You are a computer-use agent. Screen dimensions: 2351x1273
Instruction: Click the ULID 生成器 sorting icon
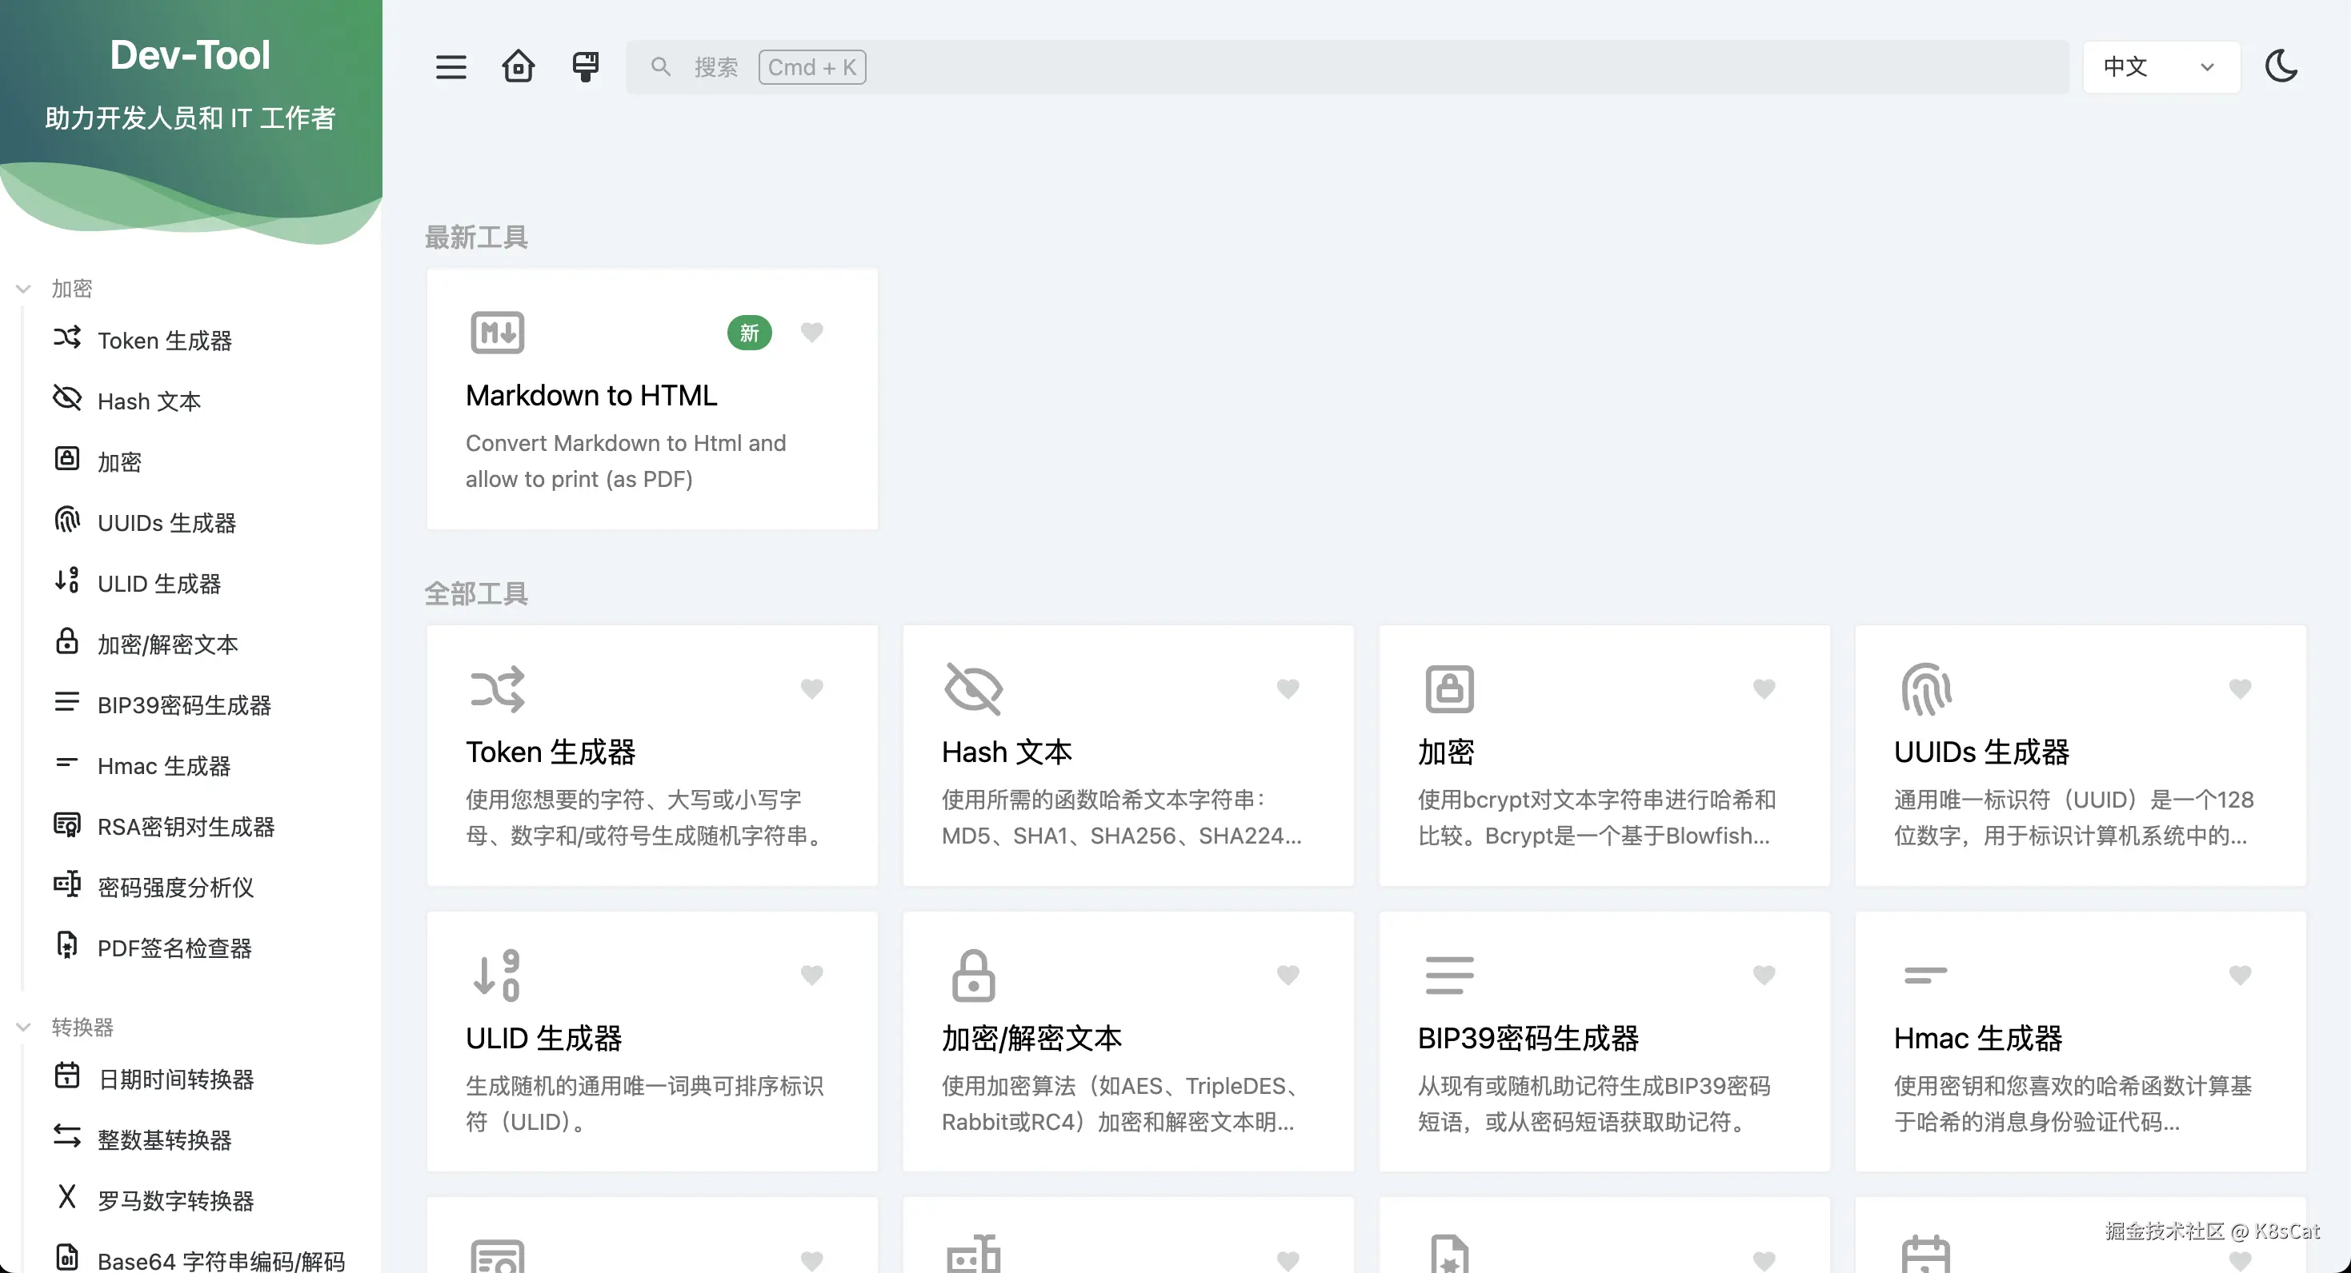click(x=66, y=582)
